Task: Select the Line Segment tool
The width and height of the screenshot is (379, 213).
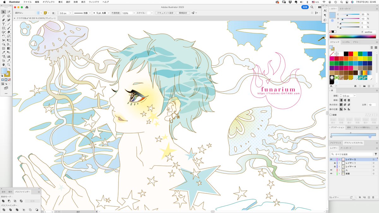Action: click(9, 24)
